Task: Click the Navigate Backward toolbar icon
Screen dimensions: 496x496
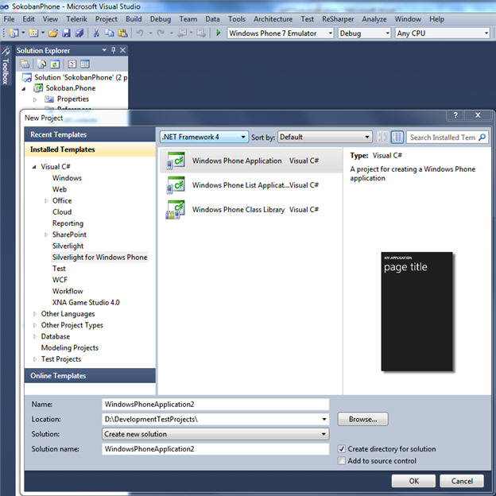Action: point(182,33)
